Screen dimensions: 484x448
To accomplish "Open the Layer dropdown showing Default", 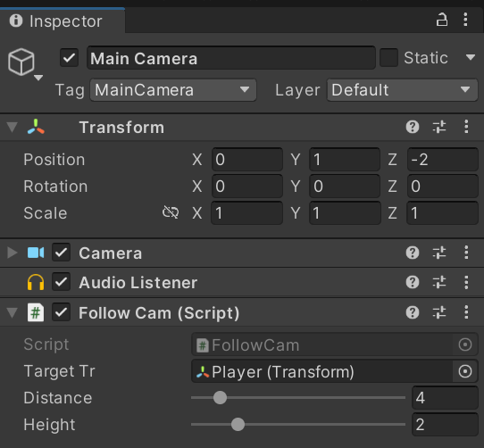I will tap(403, 90).
